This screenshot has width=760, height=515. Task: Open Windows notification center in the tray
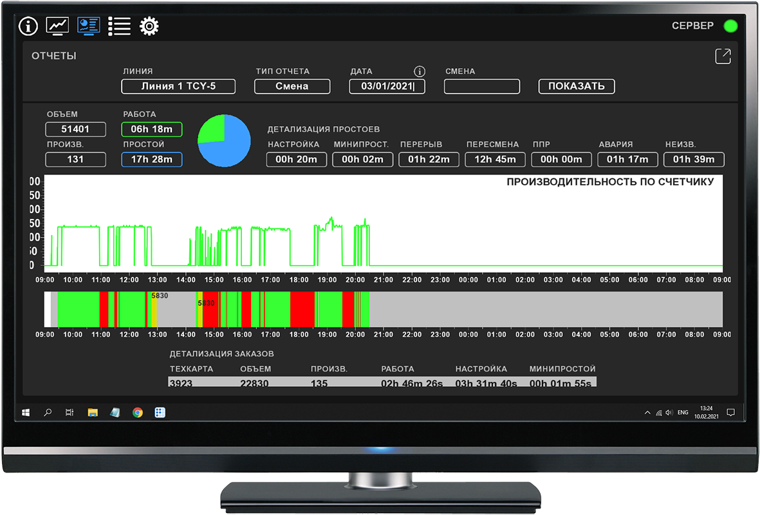(x=730, y=413)
